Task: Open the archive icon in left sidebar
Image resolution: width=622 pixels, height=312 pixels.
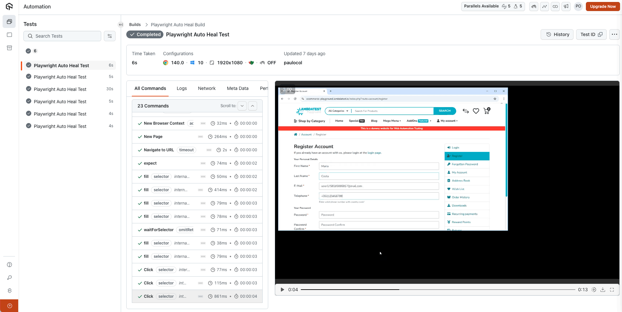Action: [9, 47]
